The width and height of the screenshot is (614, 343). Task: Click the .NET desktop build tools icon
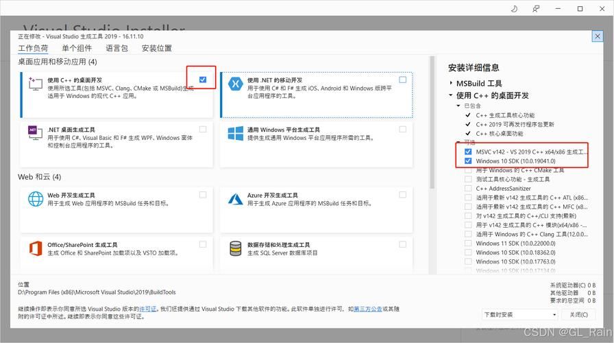coord(35,133)
